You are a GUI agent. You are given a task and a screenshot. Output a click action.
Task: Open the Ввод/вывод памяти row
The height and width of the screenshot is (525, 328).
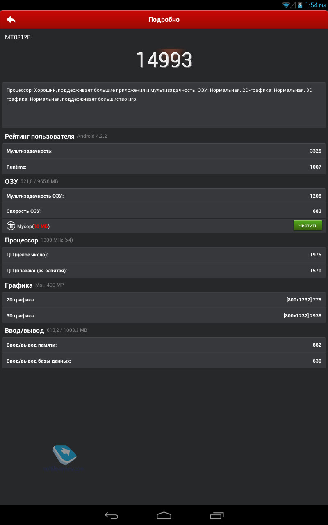[x=164, y=345]
